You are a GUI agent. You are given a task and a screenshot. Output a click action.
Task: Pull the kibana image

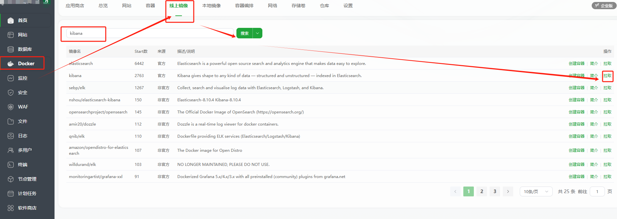pos(607,76)
